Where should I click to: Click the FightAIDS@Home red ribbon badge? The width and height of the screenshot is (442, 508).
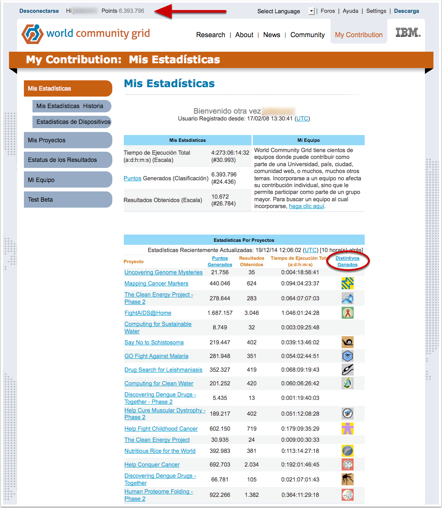[347, 313]
